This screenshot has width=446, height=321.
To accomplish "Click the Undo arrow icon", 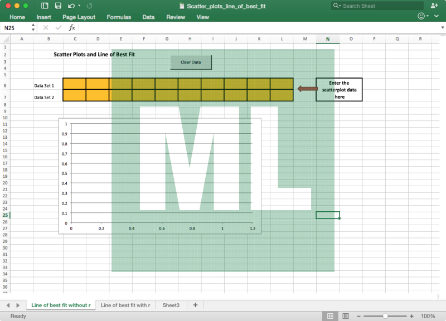I will click(71, 6).
